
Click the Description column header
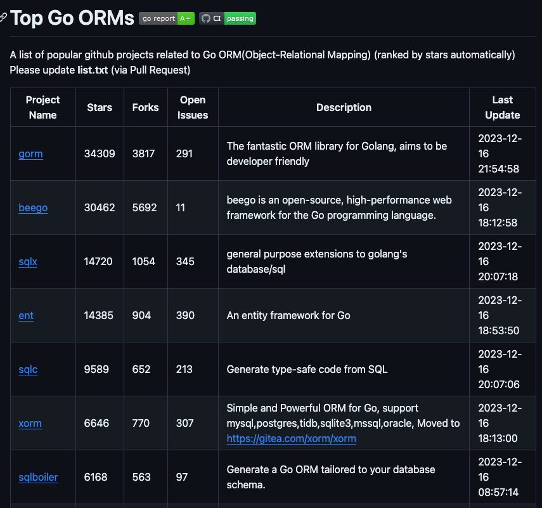click(344, 107)
